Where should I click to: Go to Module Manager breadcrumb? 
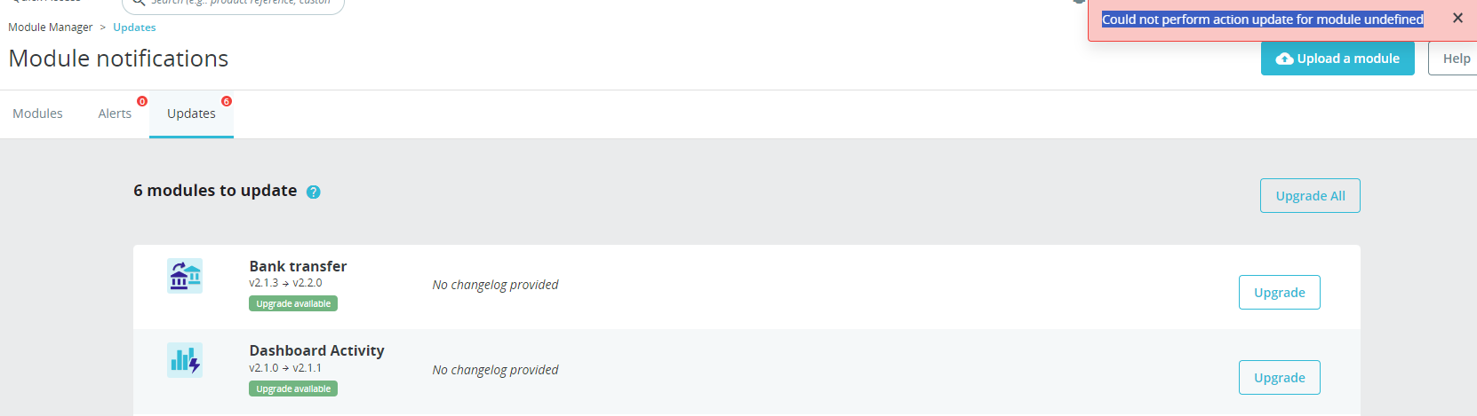50,27
